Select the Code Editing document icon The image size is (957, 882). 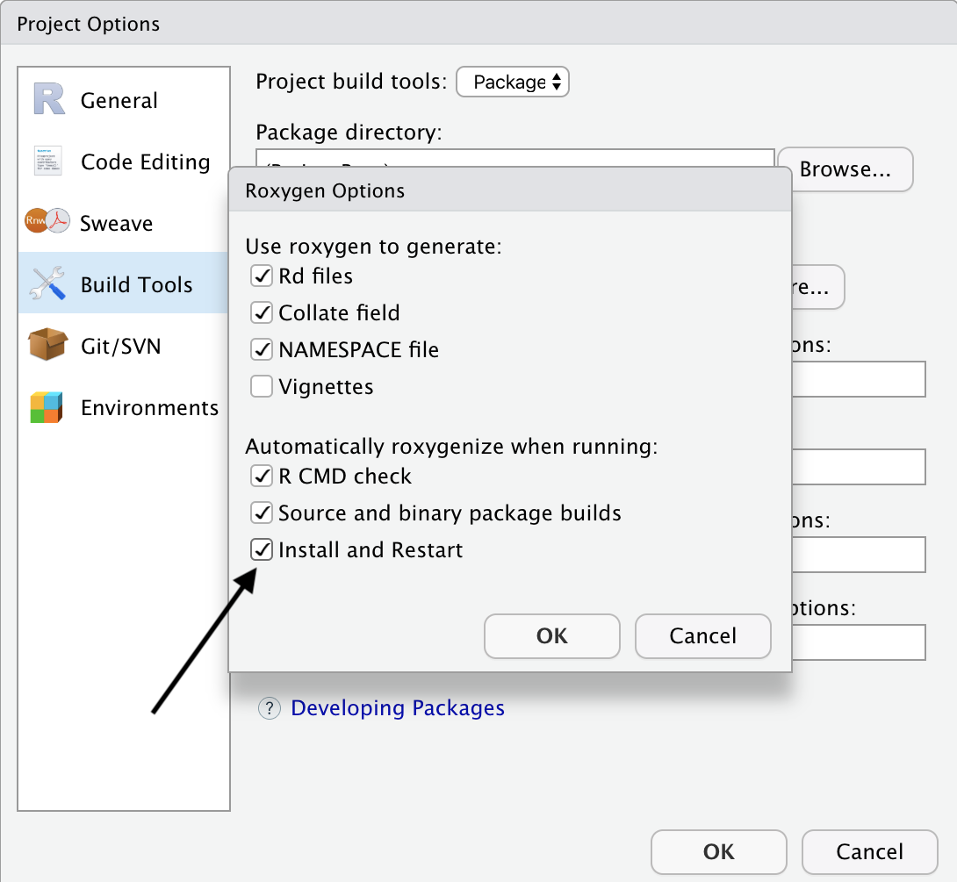[x=47, y=161]
